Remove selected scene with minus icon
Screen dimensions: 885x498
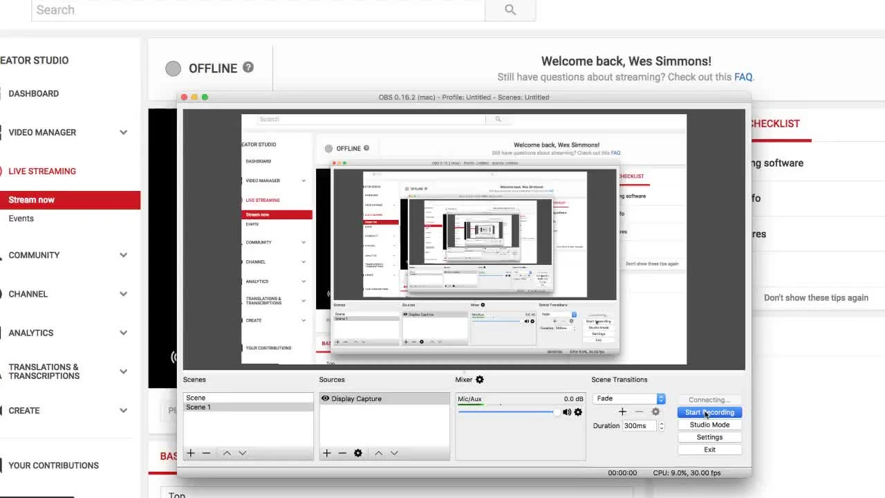tap(206, 453)
